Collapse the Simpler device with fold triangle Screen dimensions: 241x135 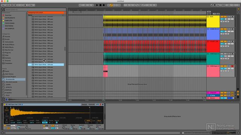pyautogui.click(x=7, y=105)
